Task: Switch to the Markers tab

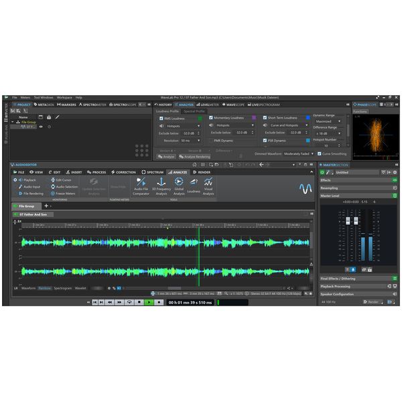Action: tap(66, 105)
